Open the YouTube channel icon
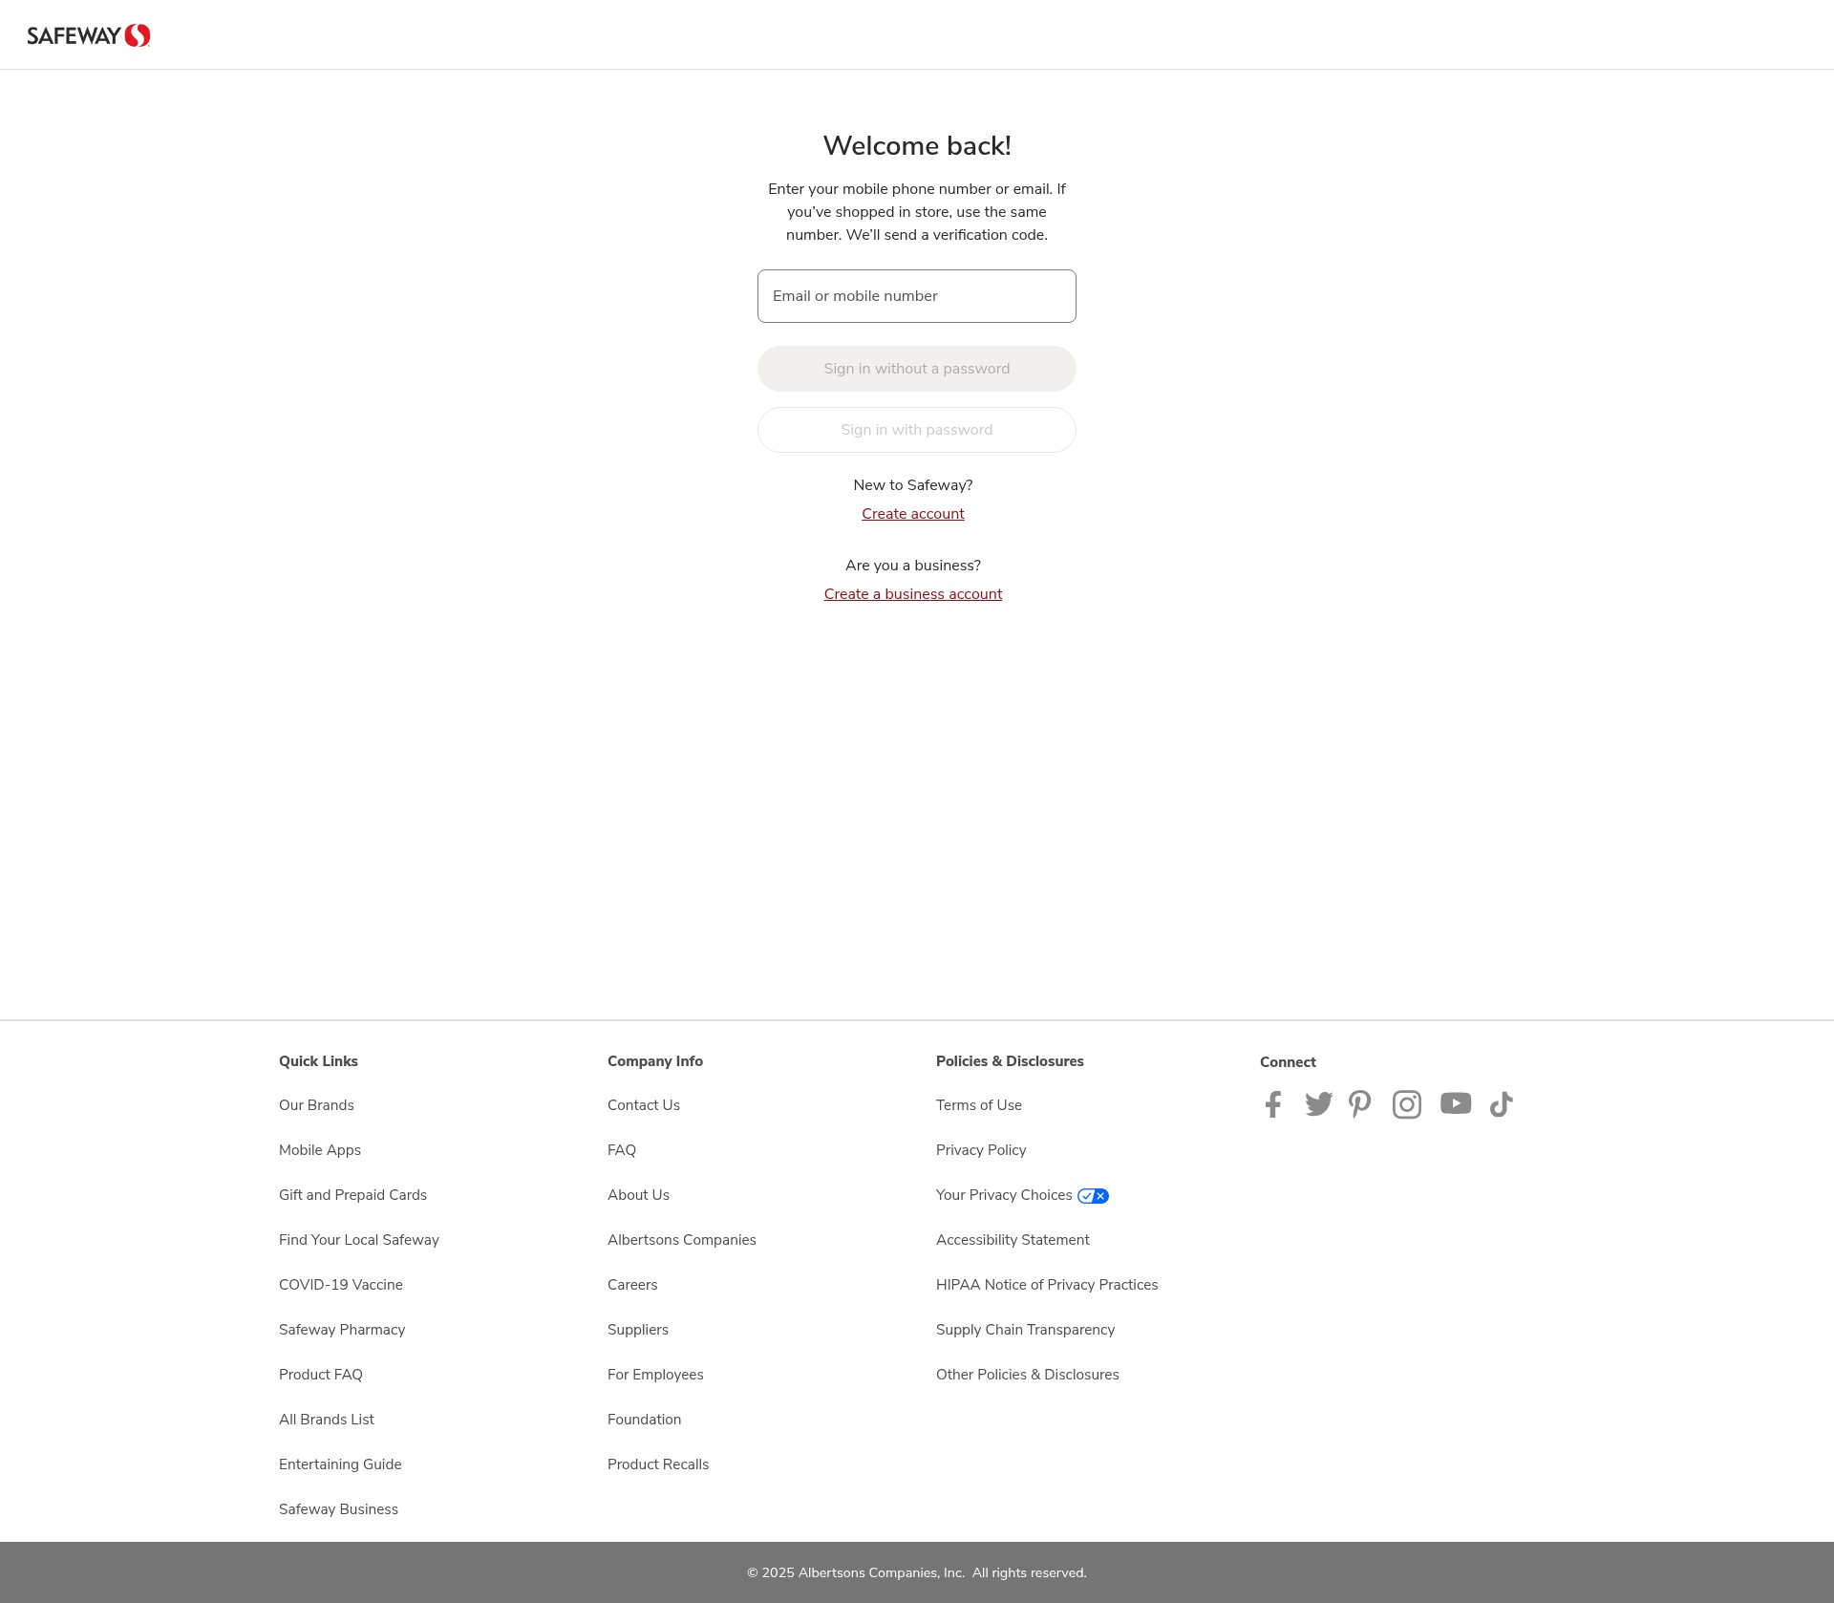 coord(1456,1103)
